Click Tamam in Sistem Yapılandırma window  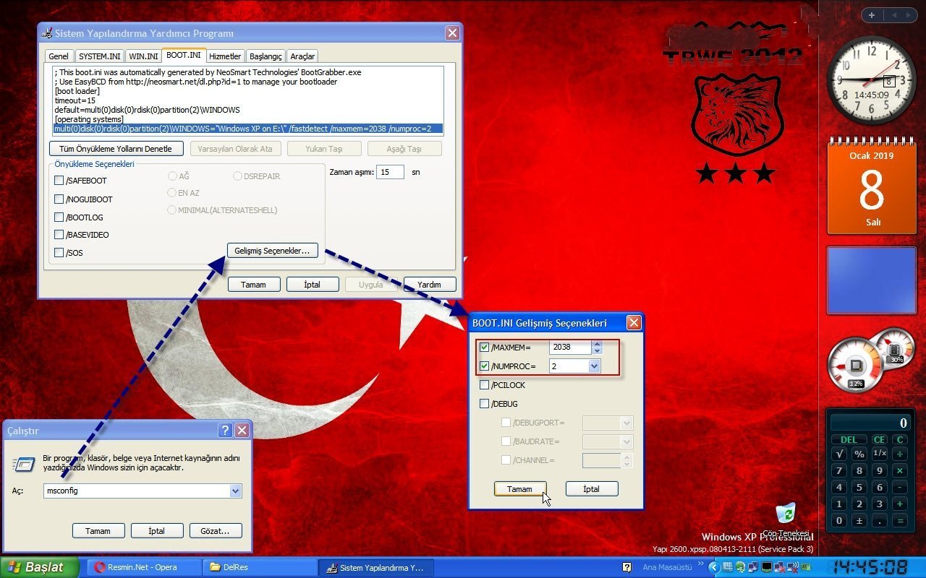[x=253, y=285]
